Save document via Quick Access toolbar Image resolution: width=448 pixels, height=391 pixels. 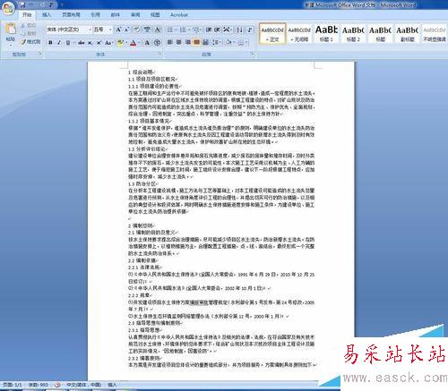tap(23, 4)
